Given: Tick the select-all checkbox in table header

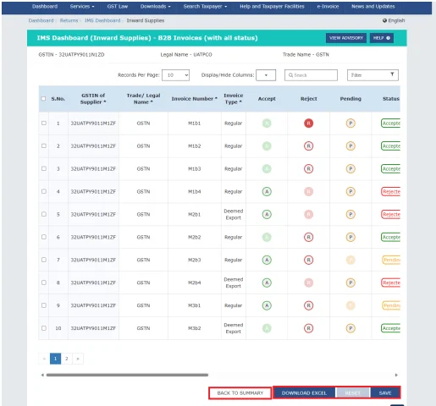Looking at the screenshot, I should [x=43, y=99].
